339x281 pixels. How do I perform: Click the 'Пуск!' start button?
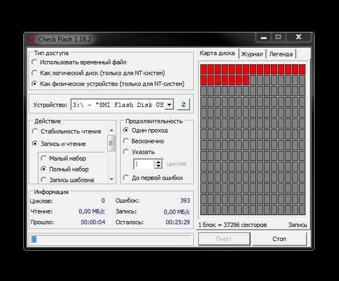224,239
